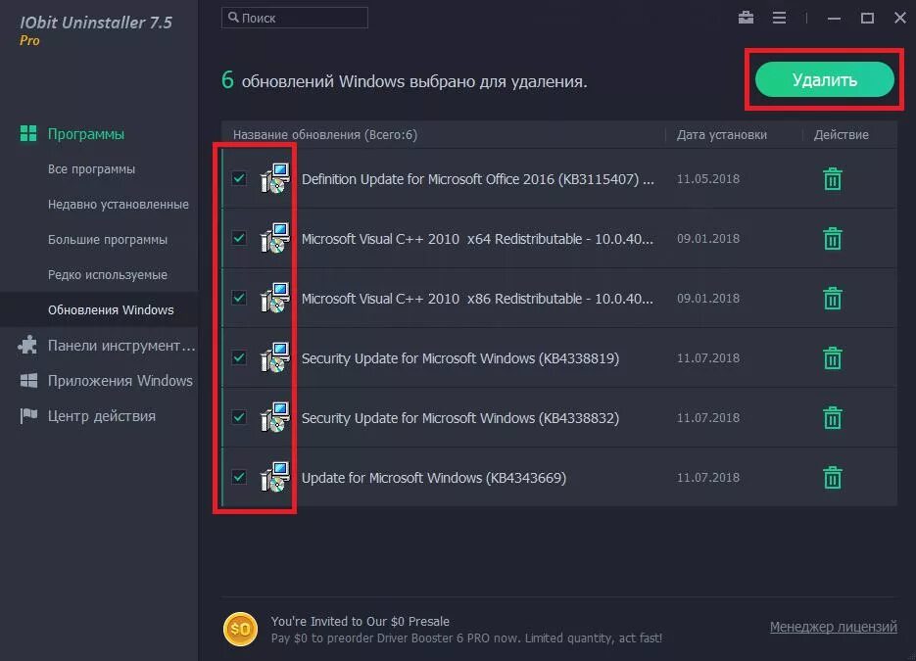Select Security Update (KB4338832) row text
The height and width of the screenshot is (661, 916).
coord(459,418)
